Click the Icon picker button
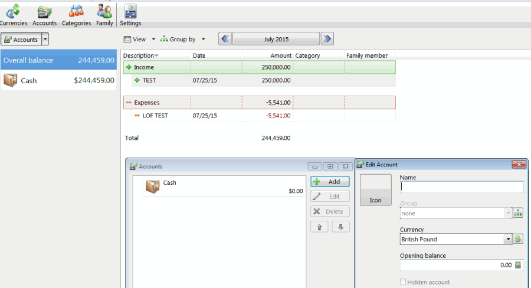 (x=376, y=190)
